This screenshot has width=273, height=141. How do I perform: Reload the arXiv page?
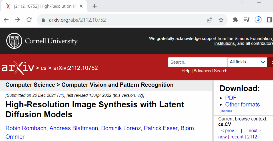29,20
